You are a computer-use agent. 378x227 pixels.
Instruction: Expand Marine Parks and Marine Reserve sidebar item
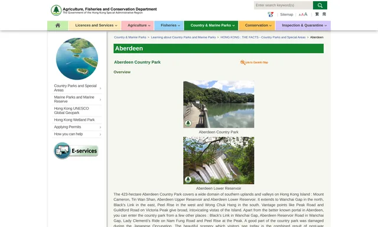(77, 99)
